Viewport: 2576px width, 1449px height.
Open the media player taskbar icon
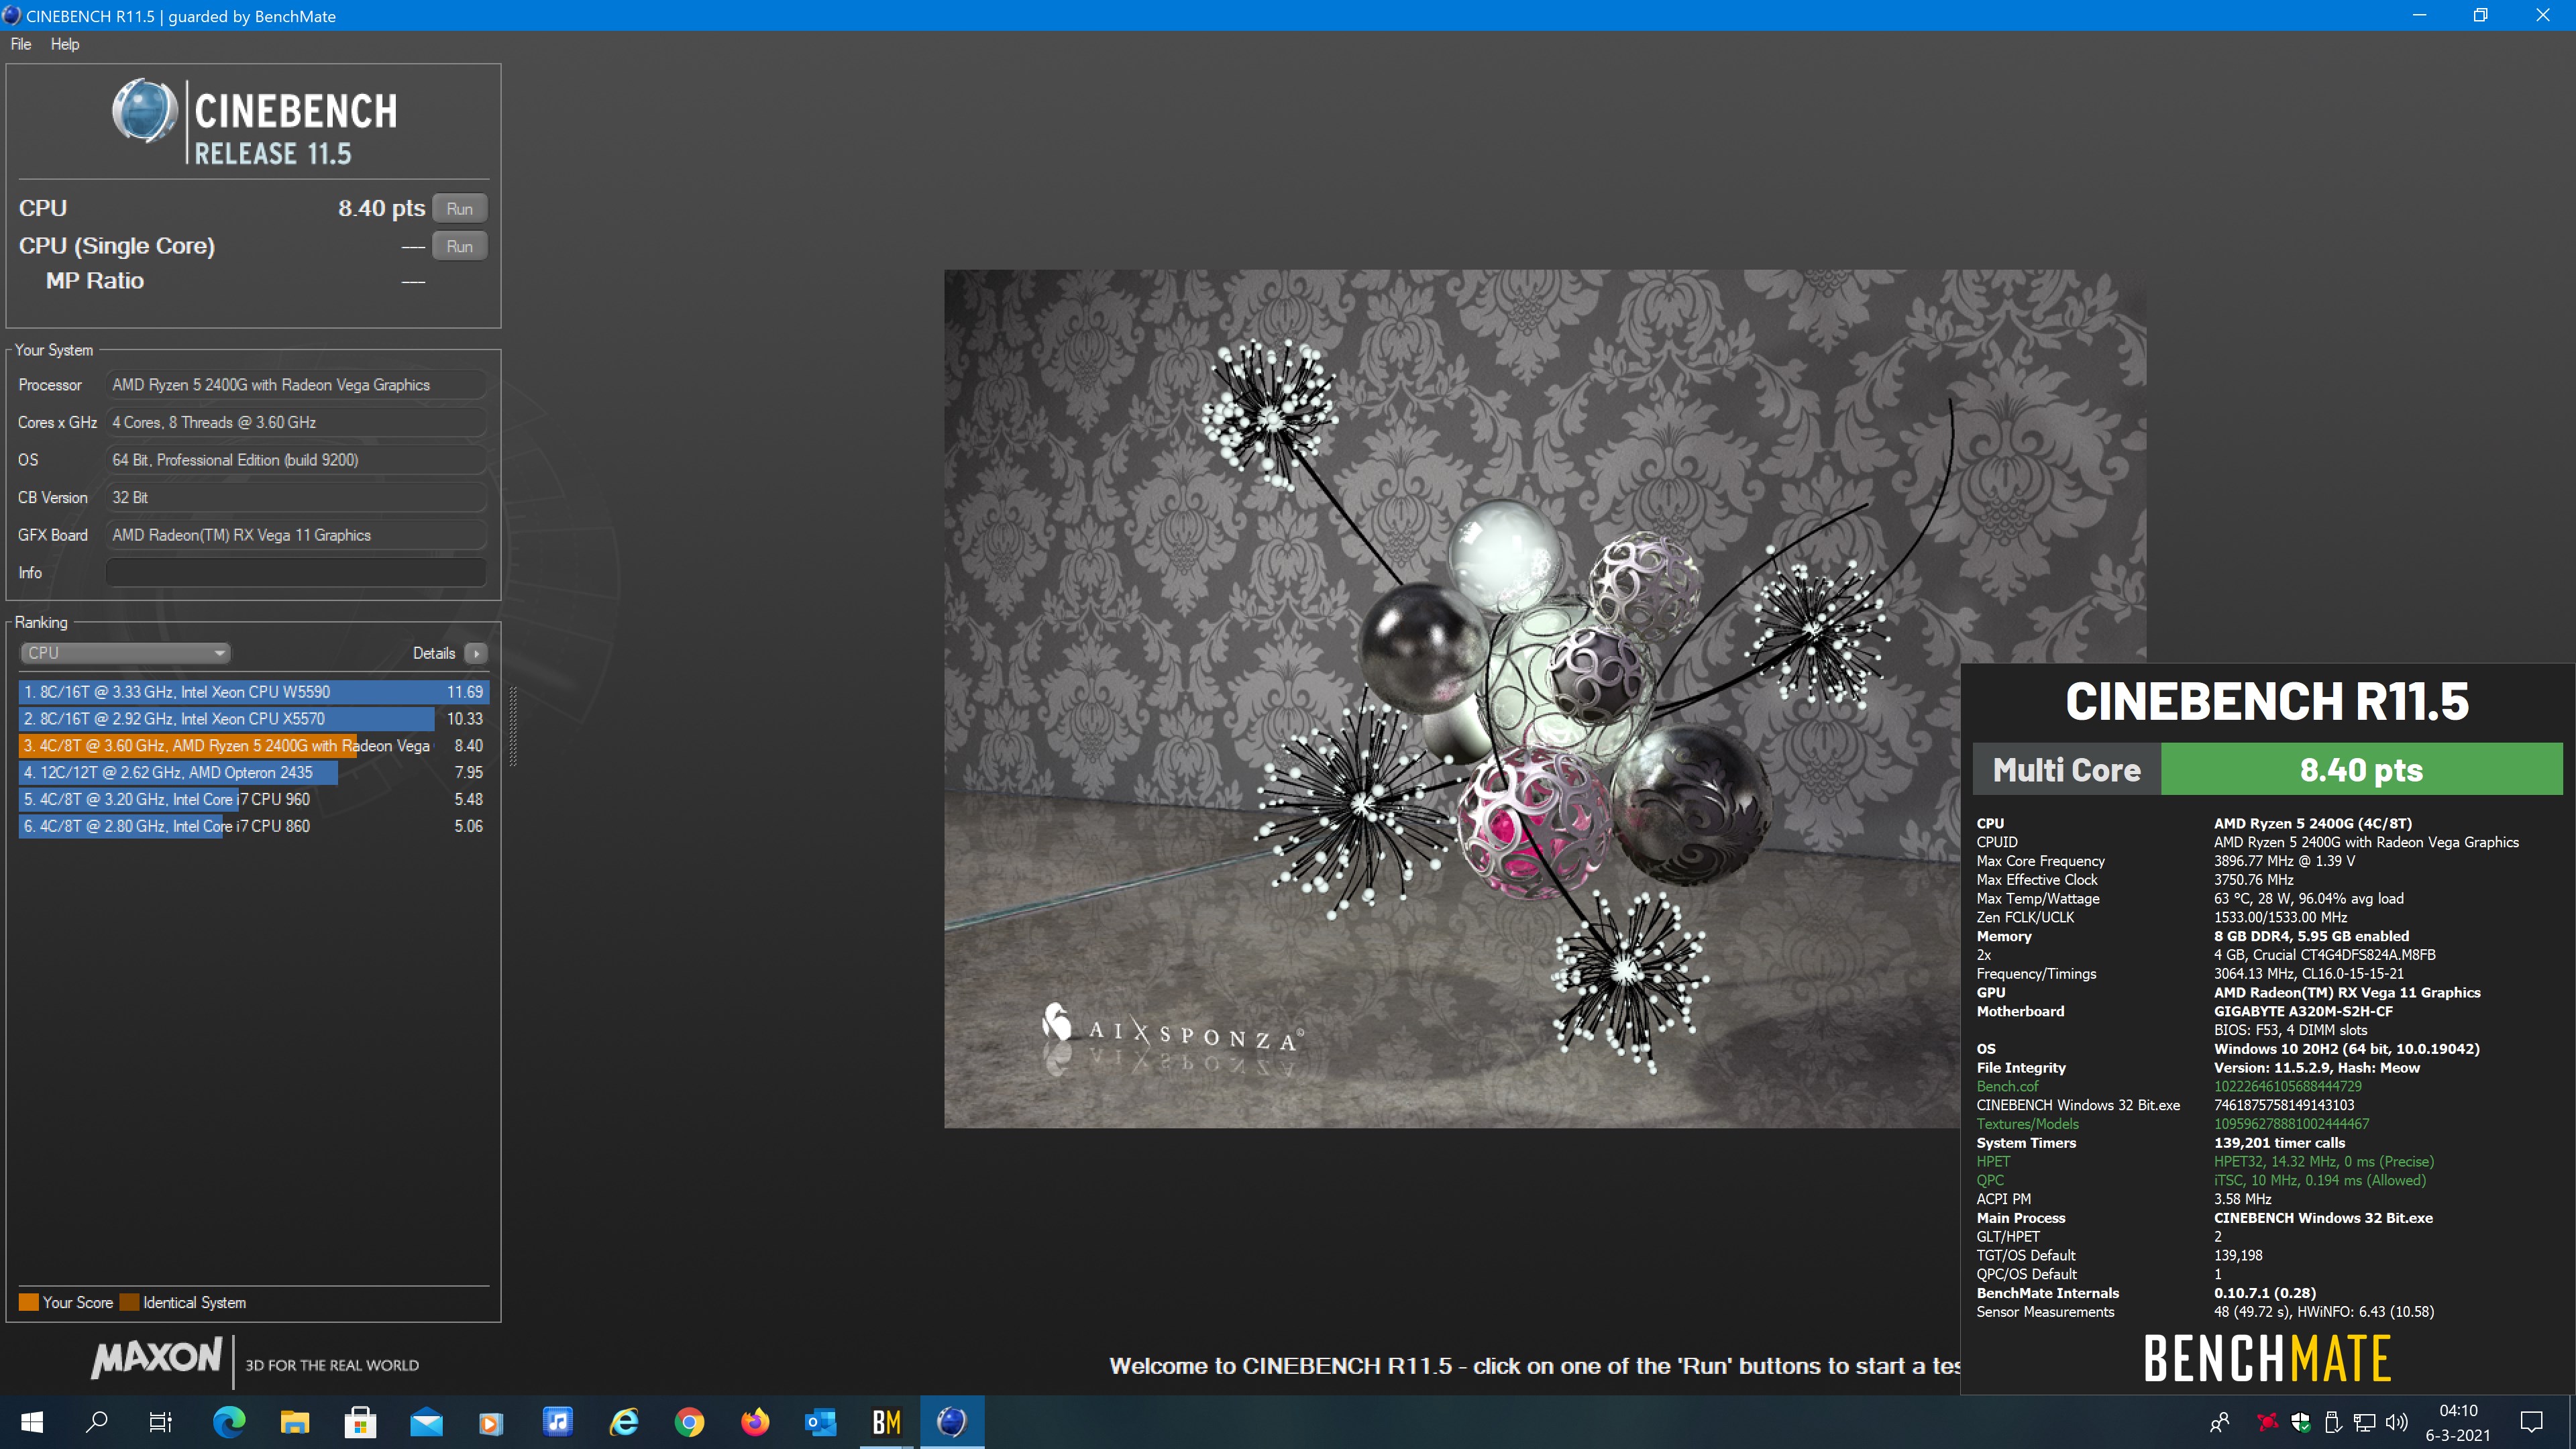point(491,1422)
